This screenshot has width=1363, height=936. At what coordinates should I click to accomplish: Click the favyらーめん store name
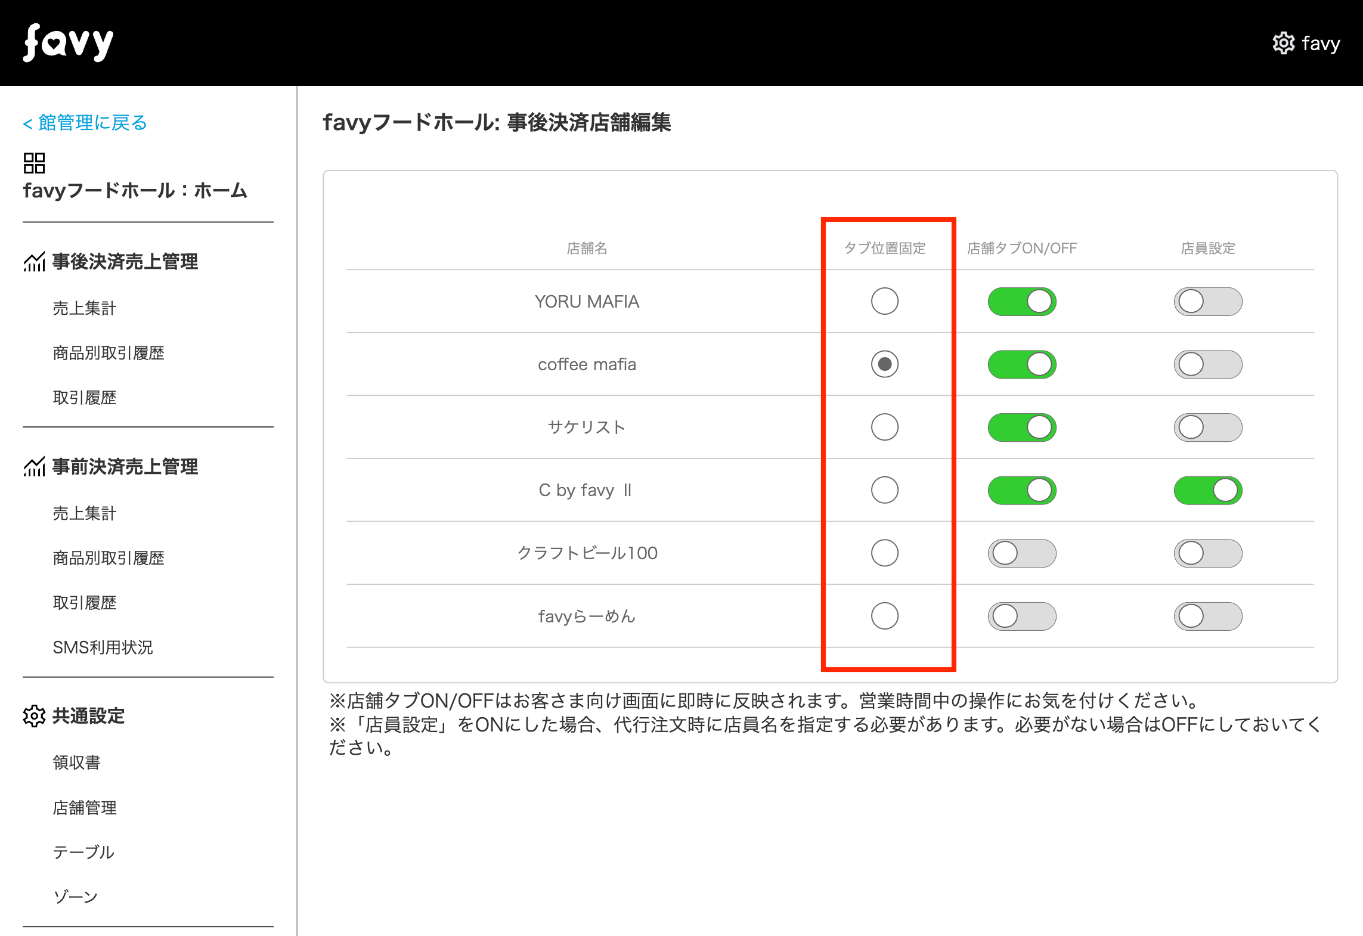click(587, 616)
